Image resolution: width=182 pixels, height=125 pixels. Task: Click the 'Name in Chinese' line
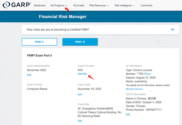coord(141,98)
